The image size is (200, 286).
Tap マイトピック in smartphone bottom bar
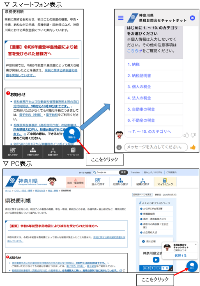point(73,152)
